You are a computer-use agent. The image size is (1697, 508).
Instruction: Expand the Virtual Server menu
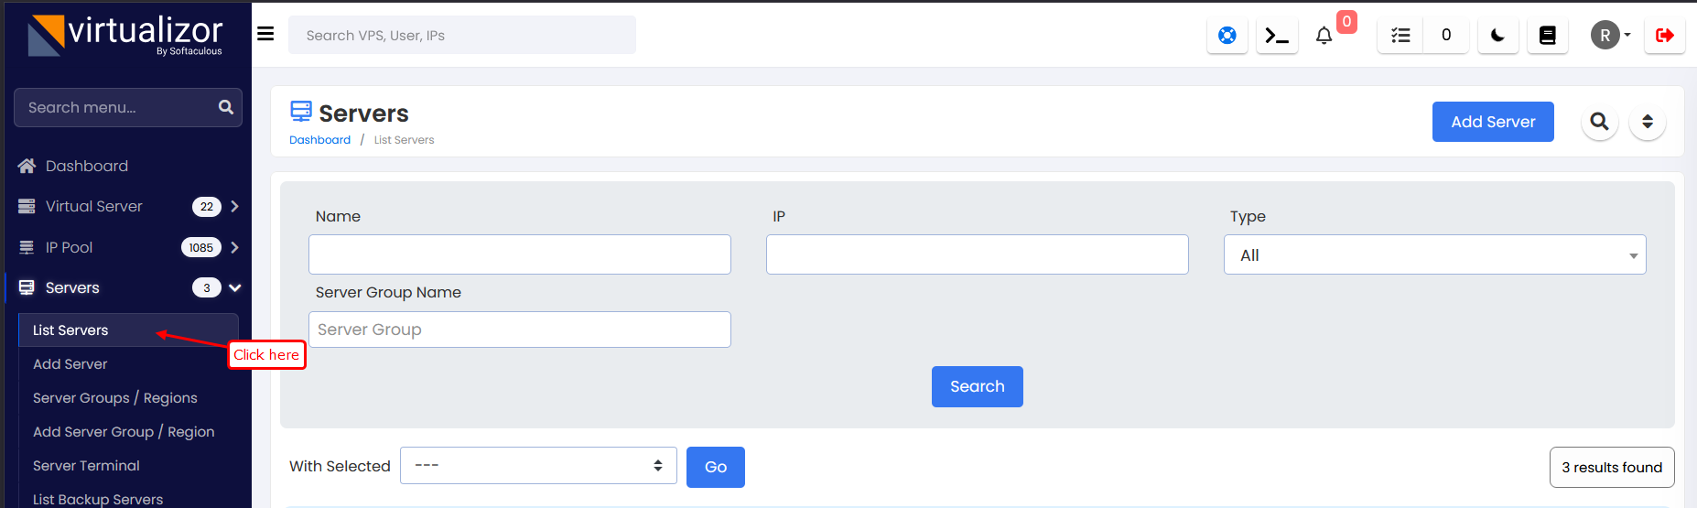click(x=128, y=207)
